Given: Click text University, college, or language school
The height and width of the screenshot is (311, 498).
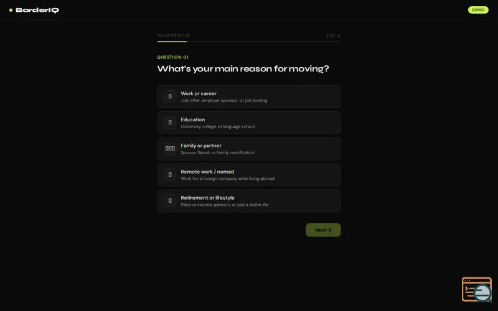Looking at the screenshot, I should pyautogui.click(x=218, y=127).
